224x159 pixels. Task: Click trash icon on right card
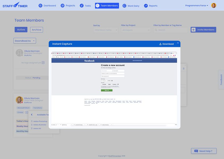point(184,69)
